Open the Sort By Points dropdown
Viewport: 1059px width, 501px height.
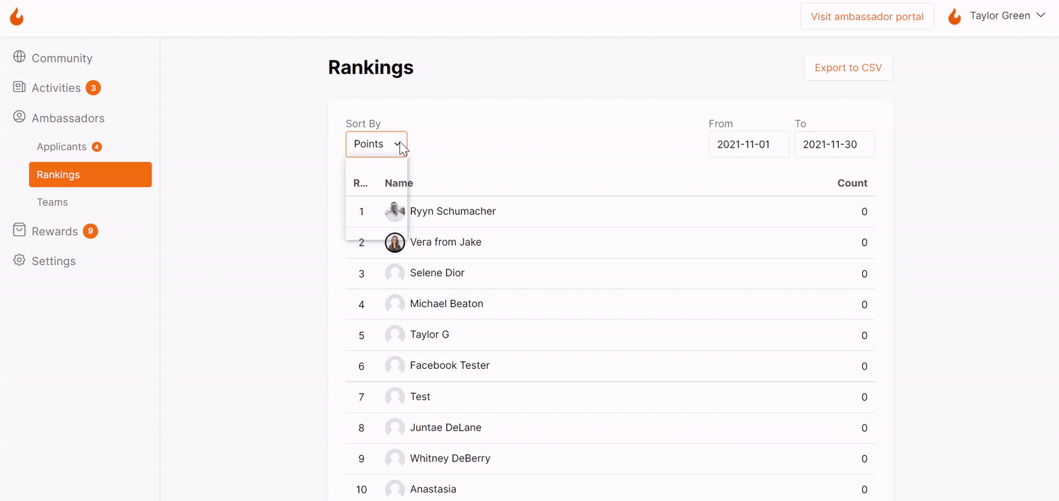coord(376,144)
